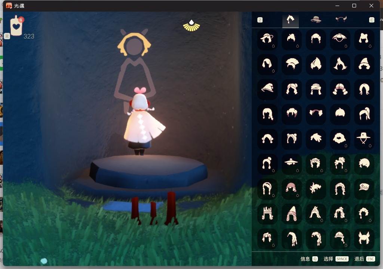Viewport: 383px width, 269px height.
Task: Choose the spiked crown headdress hairstyle
Action: pos(267,213)
